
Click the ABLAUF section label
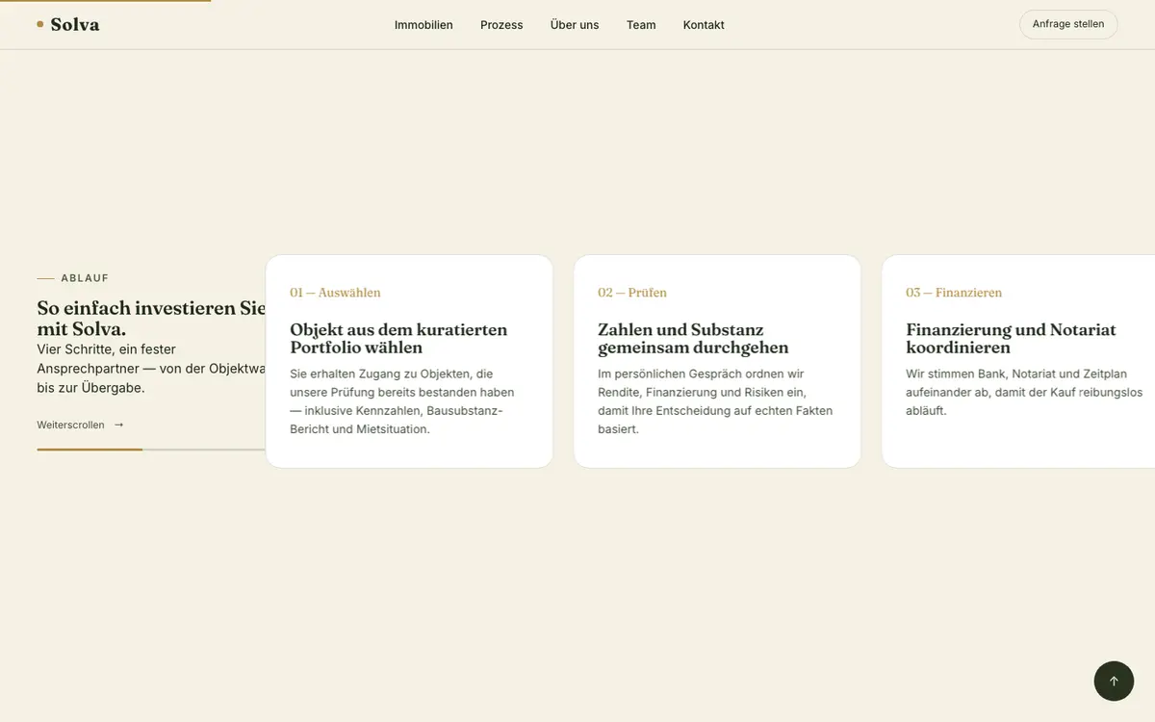point(85,278)
